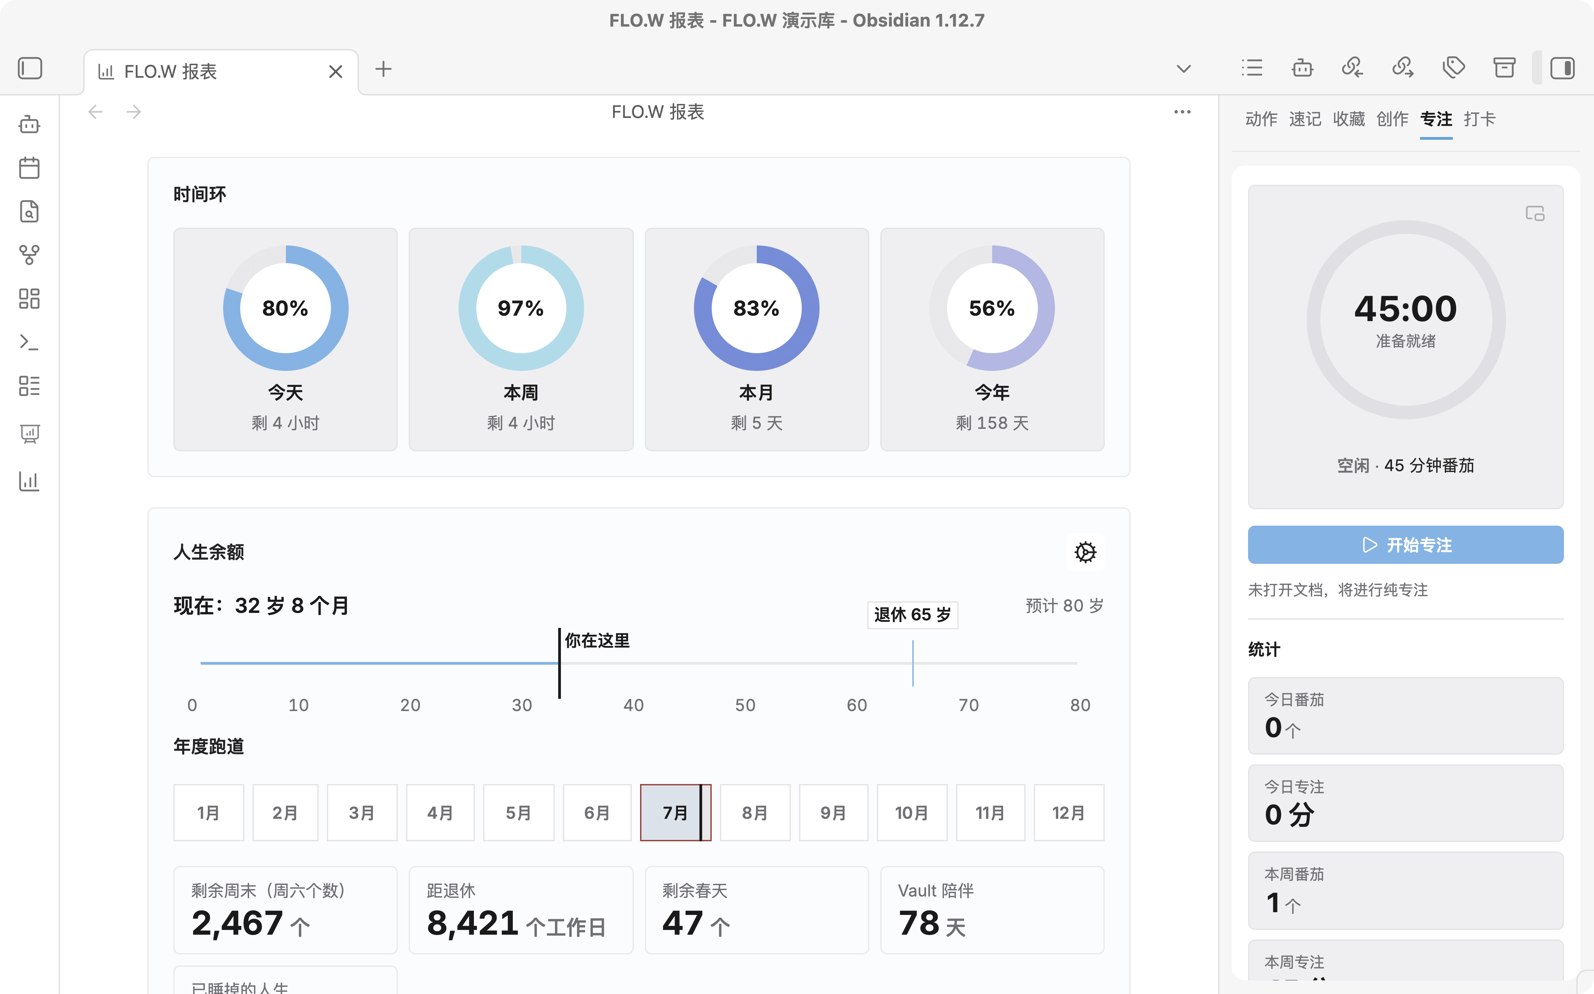
Task: Close the FLO.W 报表 tab
Action: pos(335,72)
